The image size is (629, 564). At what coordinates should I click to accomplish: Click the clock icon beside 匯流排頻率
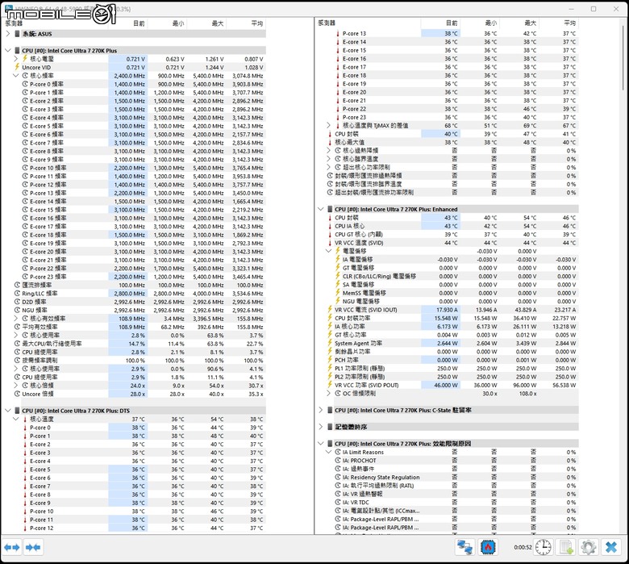click(17, 285)
